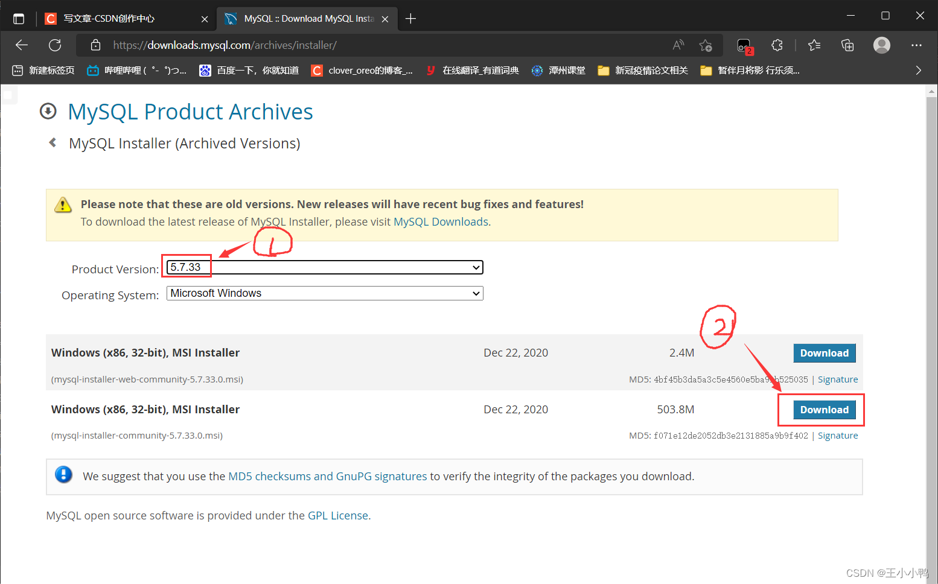
Task: Download the 2.4M web installer
Action: tap(824, 353)
